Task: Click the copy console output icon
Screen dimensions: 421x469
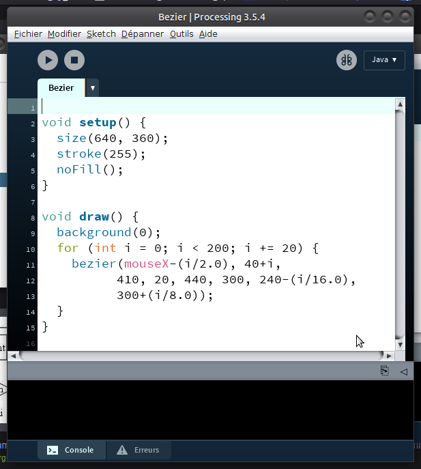Action: click(385, 371)
